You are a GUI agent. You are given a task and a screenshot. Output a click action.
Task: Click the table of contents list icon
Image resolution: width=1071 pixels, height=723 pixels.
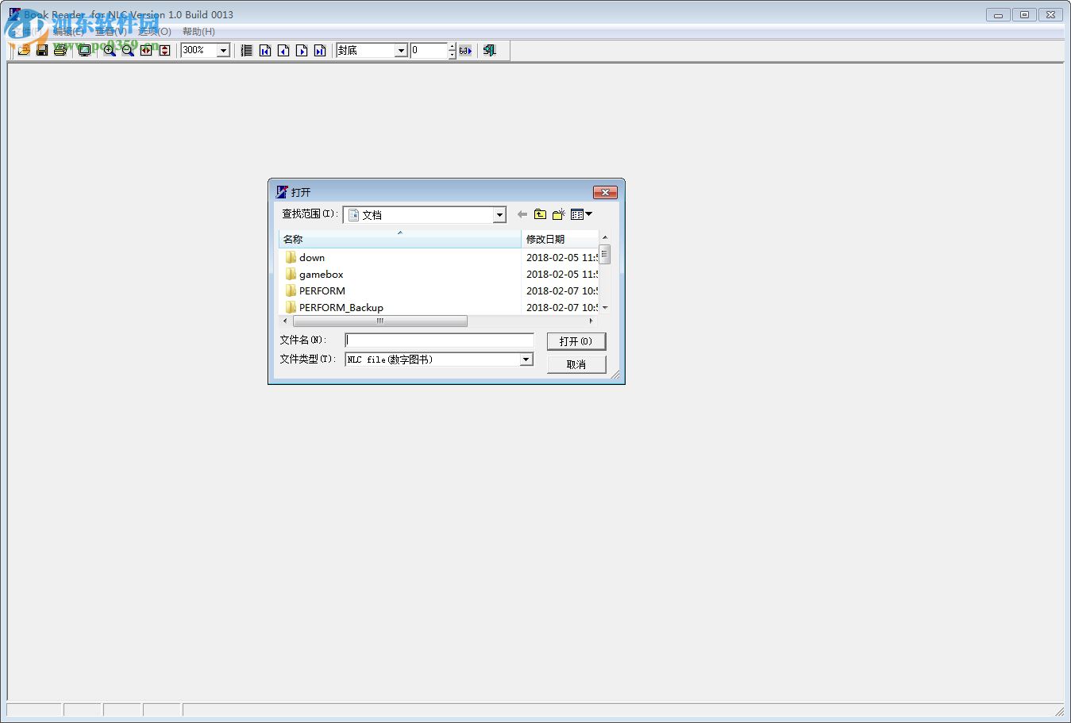coord(247,50)
